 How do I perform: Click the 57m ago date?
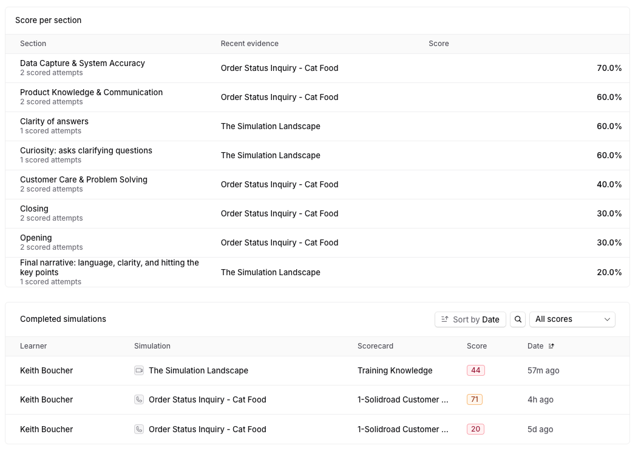point(543,370)
